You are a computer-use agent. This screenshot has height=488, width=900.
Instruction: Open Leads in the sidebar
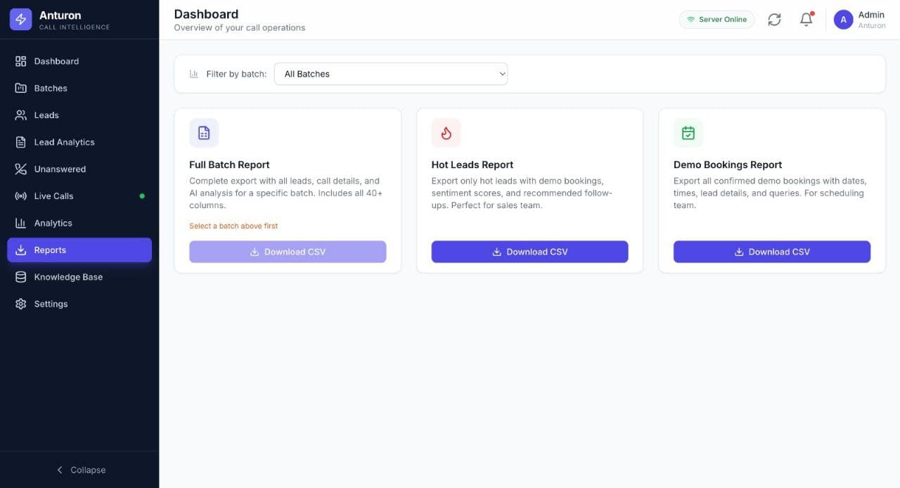46,115
